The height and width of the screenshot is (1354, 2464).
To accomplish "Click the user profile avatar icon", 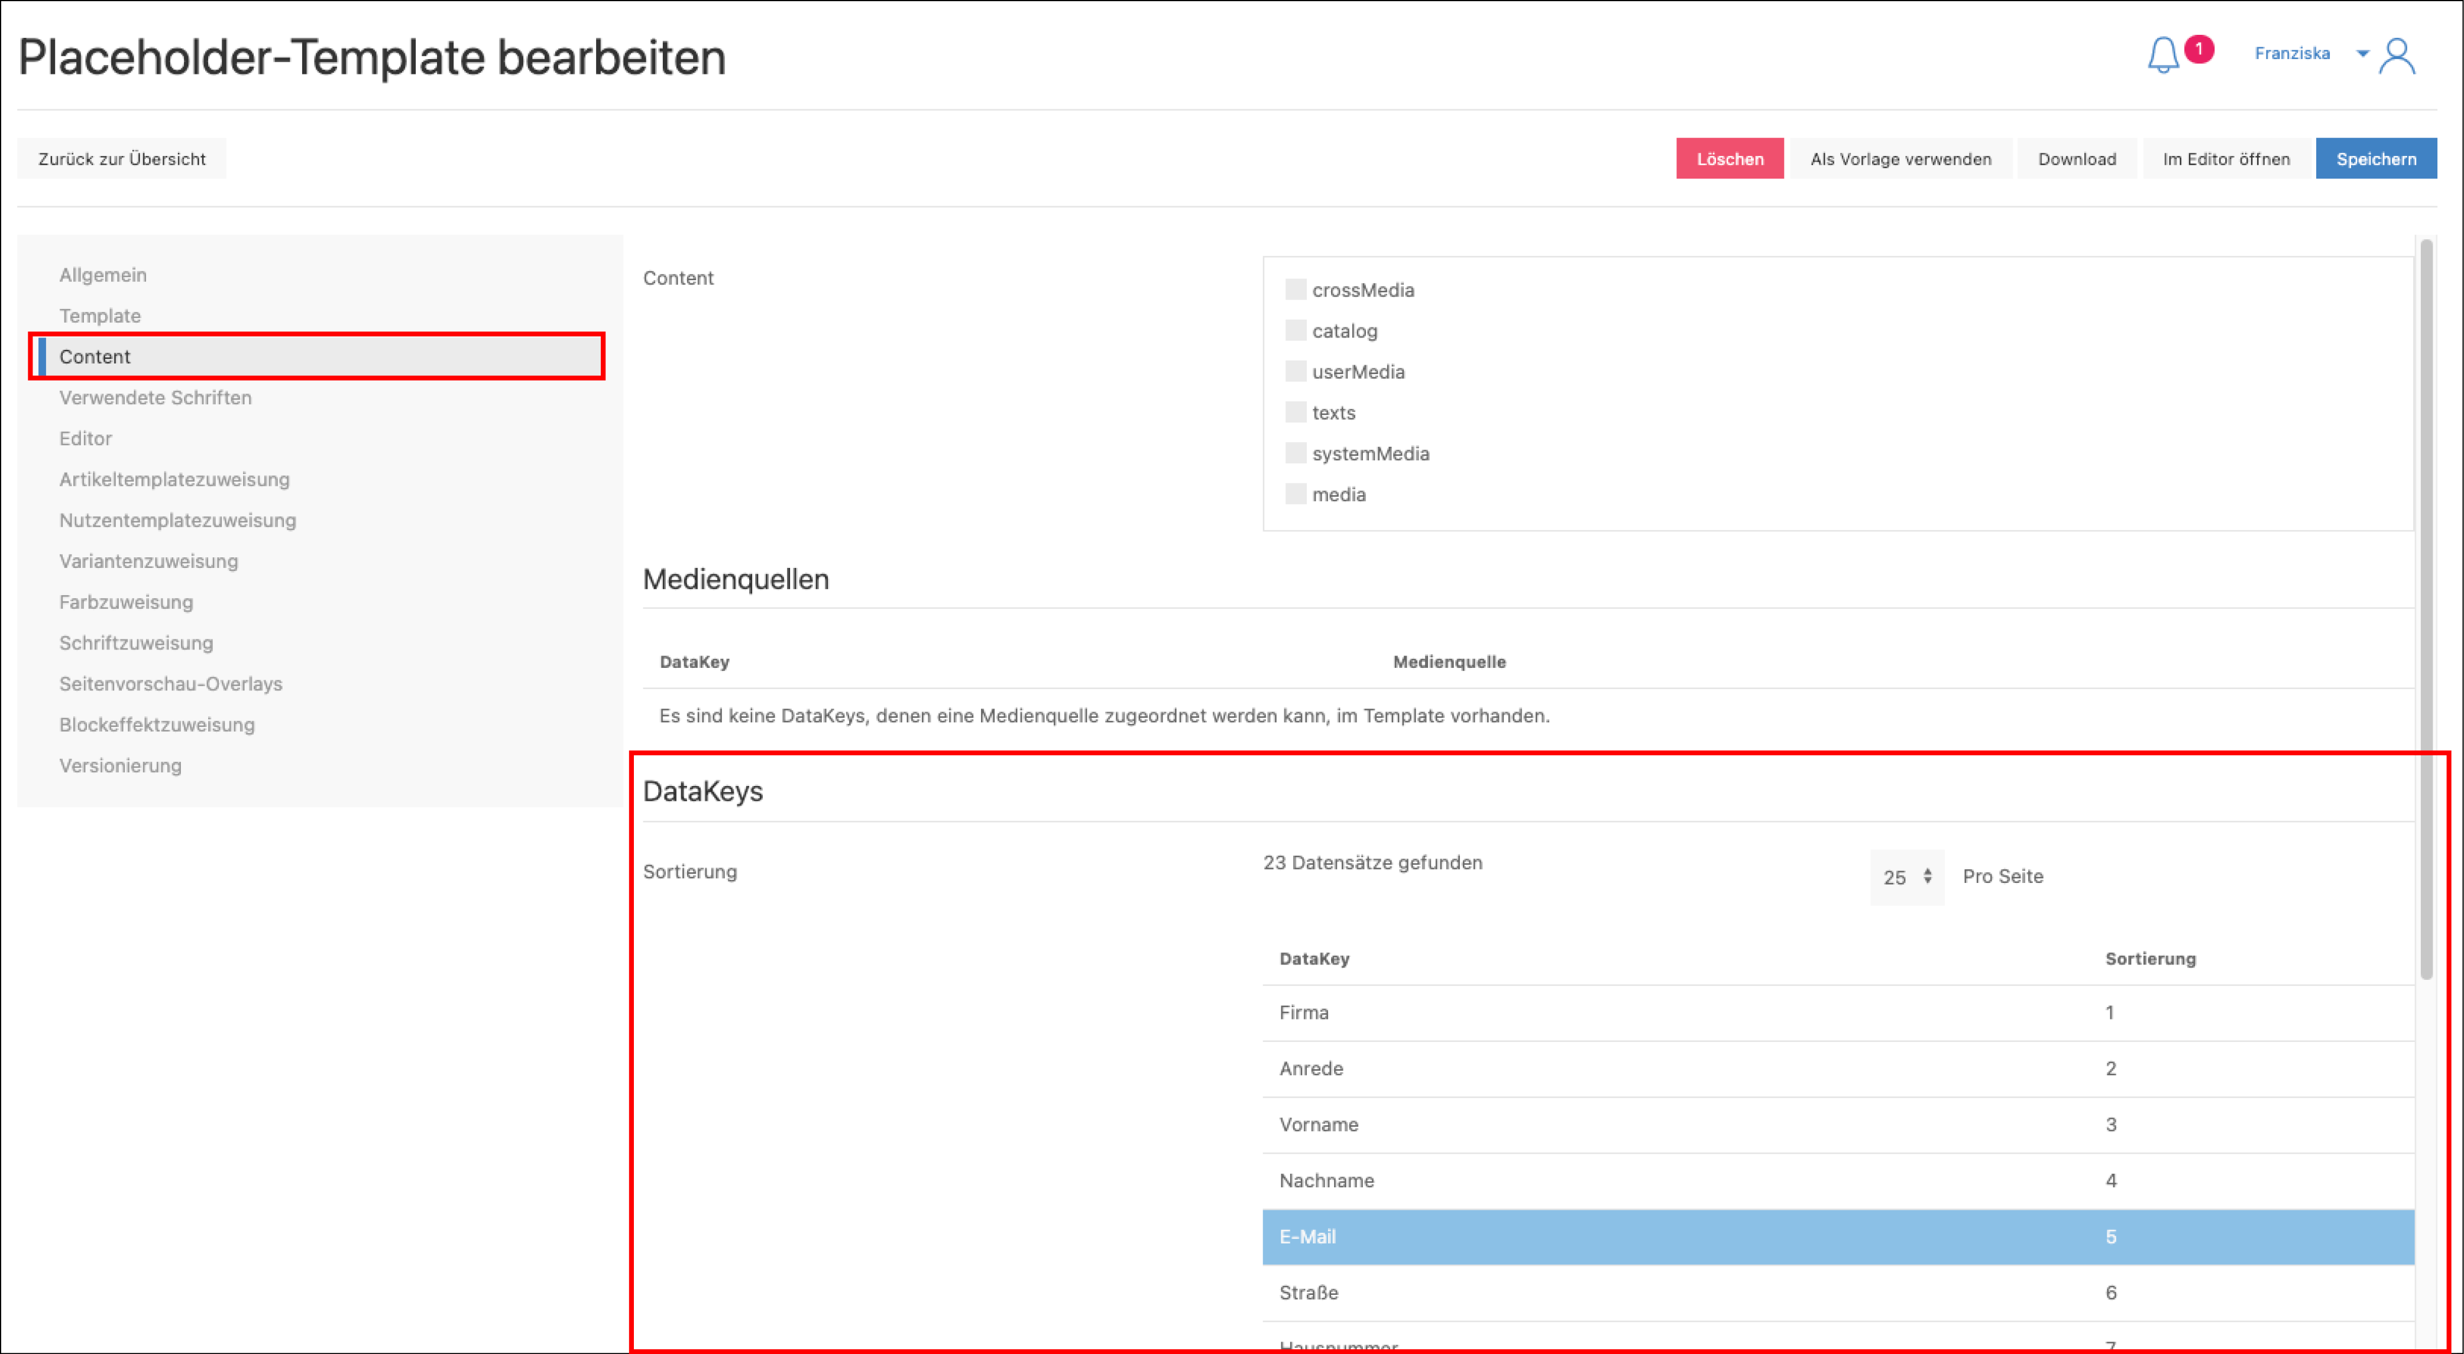I will [x=2397, y=56].
